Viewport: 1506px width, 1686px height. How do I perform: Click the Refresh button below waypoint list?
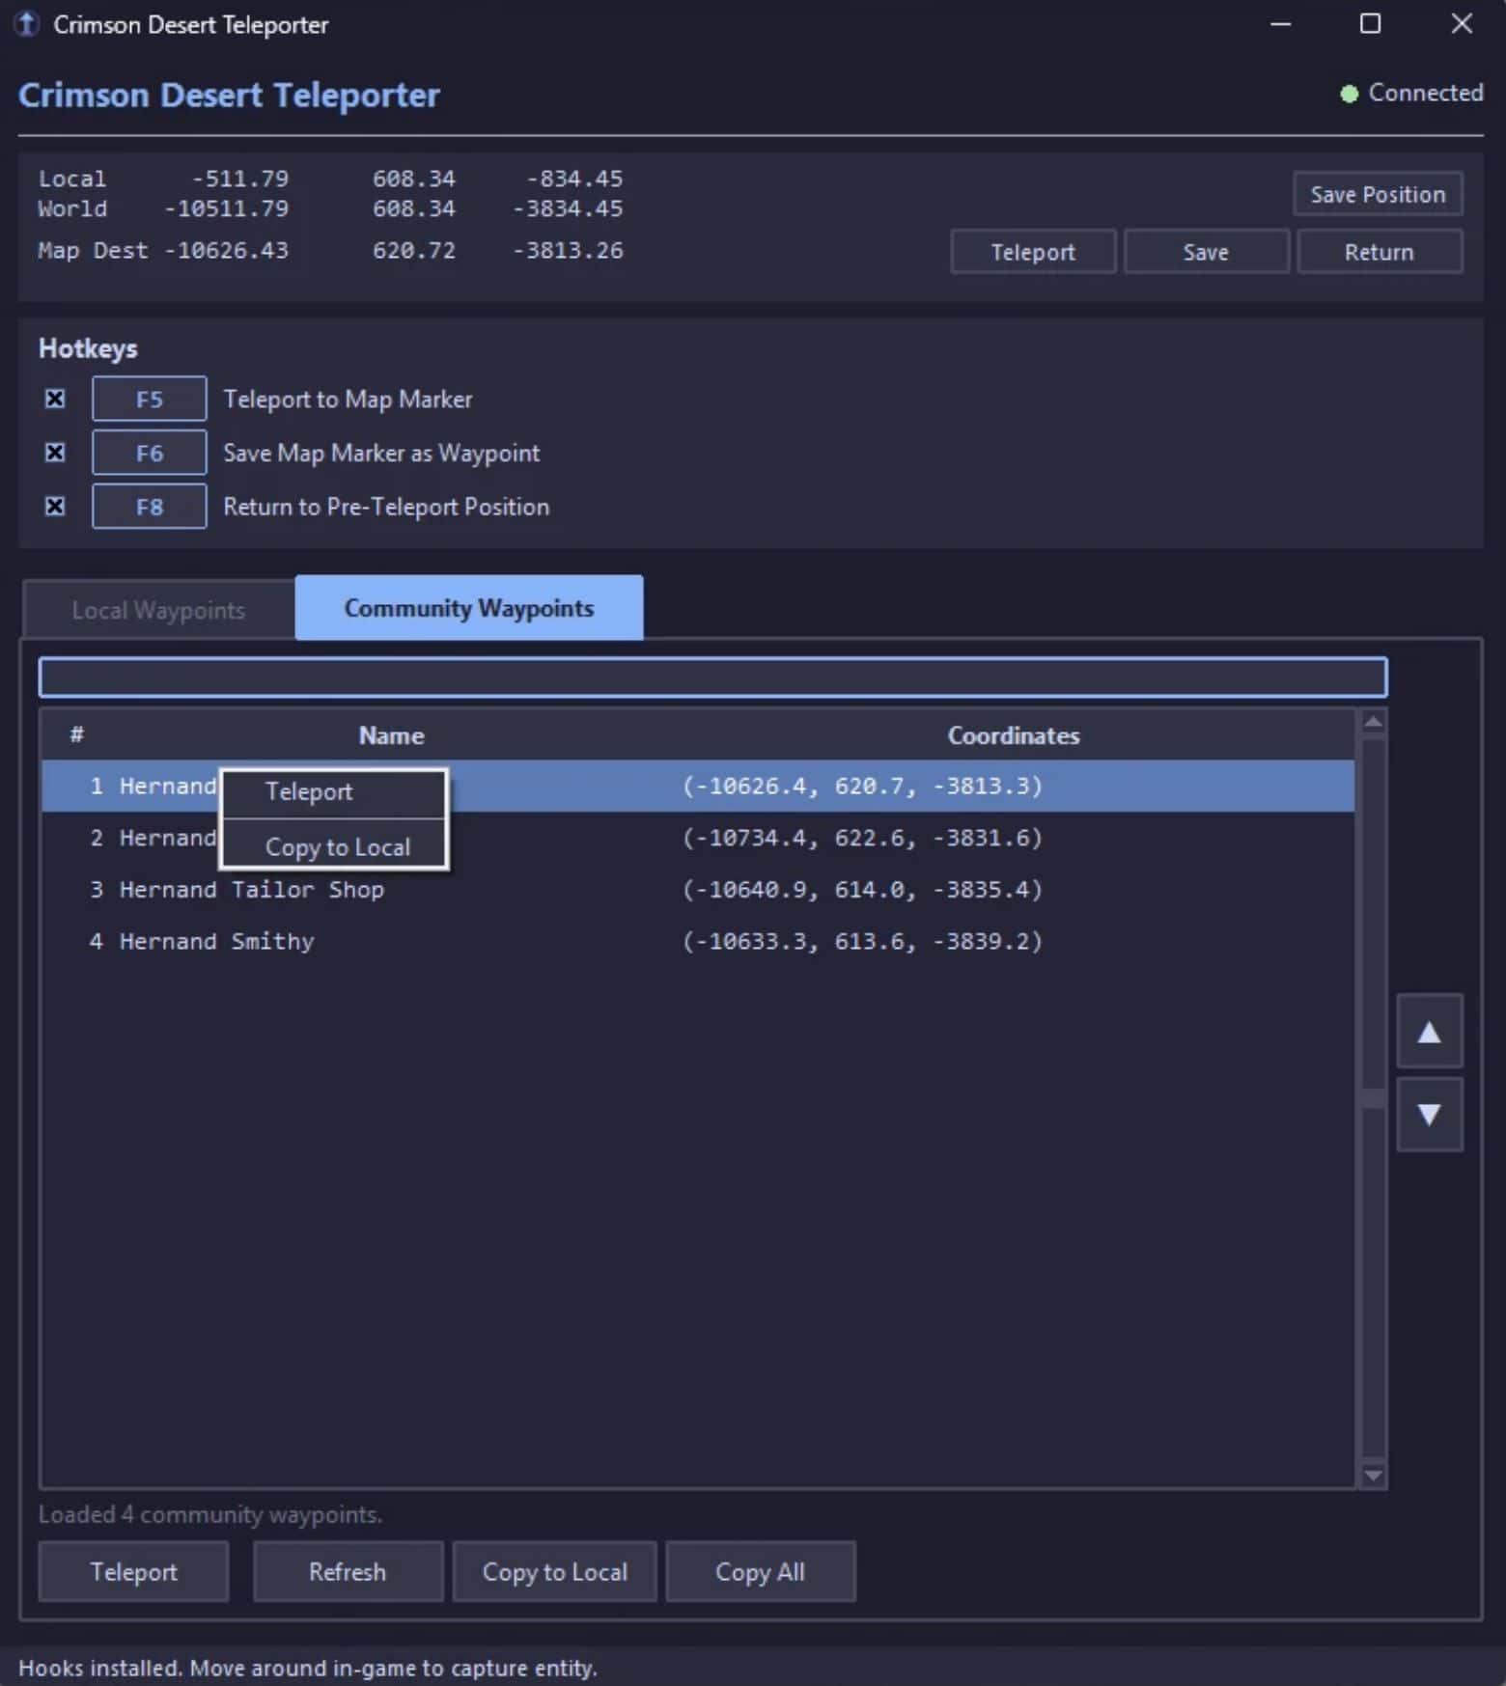[347, 1571]
